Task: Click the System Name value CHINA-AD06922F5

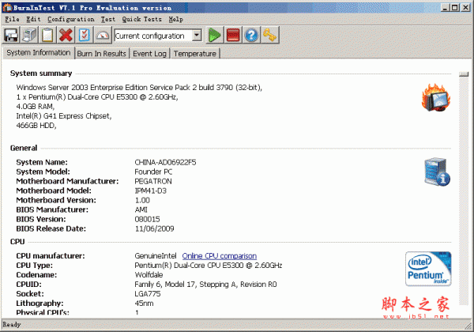Action: pos(165,162)
